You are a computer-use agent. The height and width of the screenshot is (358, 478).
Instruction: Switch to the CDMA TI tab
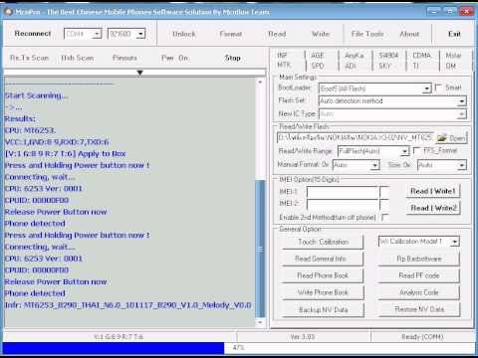422,60
